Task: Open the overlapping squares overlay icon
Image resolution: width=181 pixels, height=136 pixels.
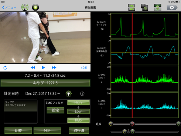Action: (144, 7)
